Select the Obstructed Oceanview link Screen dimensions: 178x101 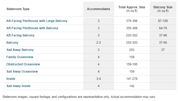pos(23,64)
